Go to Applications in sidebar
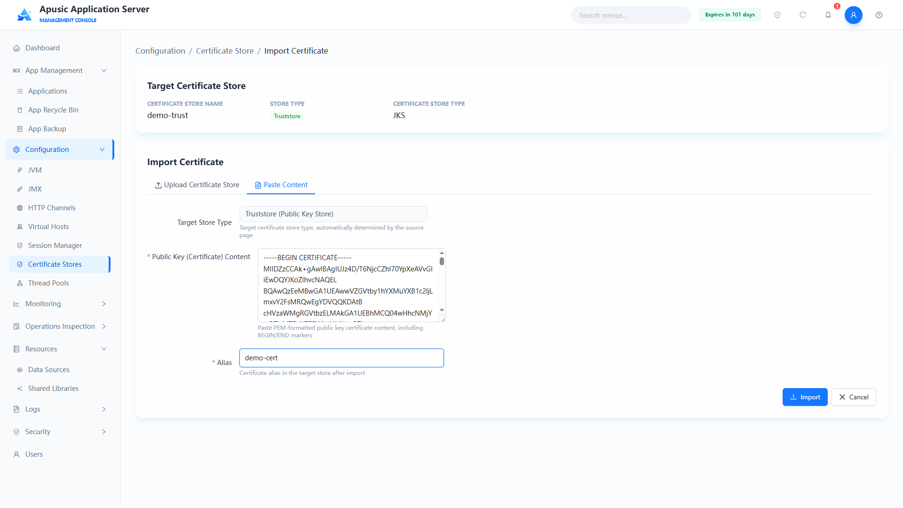This screenshot has height=508, width=903. tap(60, 91)
